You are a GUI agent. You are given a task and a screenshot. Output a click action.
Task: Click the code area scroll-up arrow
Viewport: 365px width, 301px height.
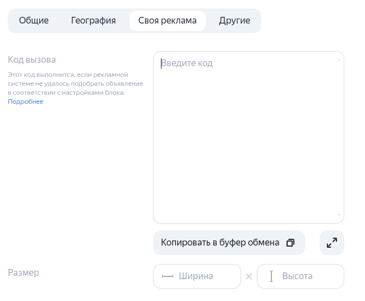point(339,59)
